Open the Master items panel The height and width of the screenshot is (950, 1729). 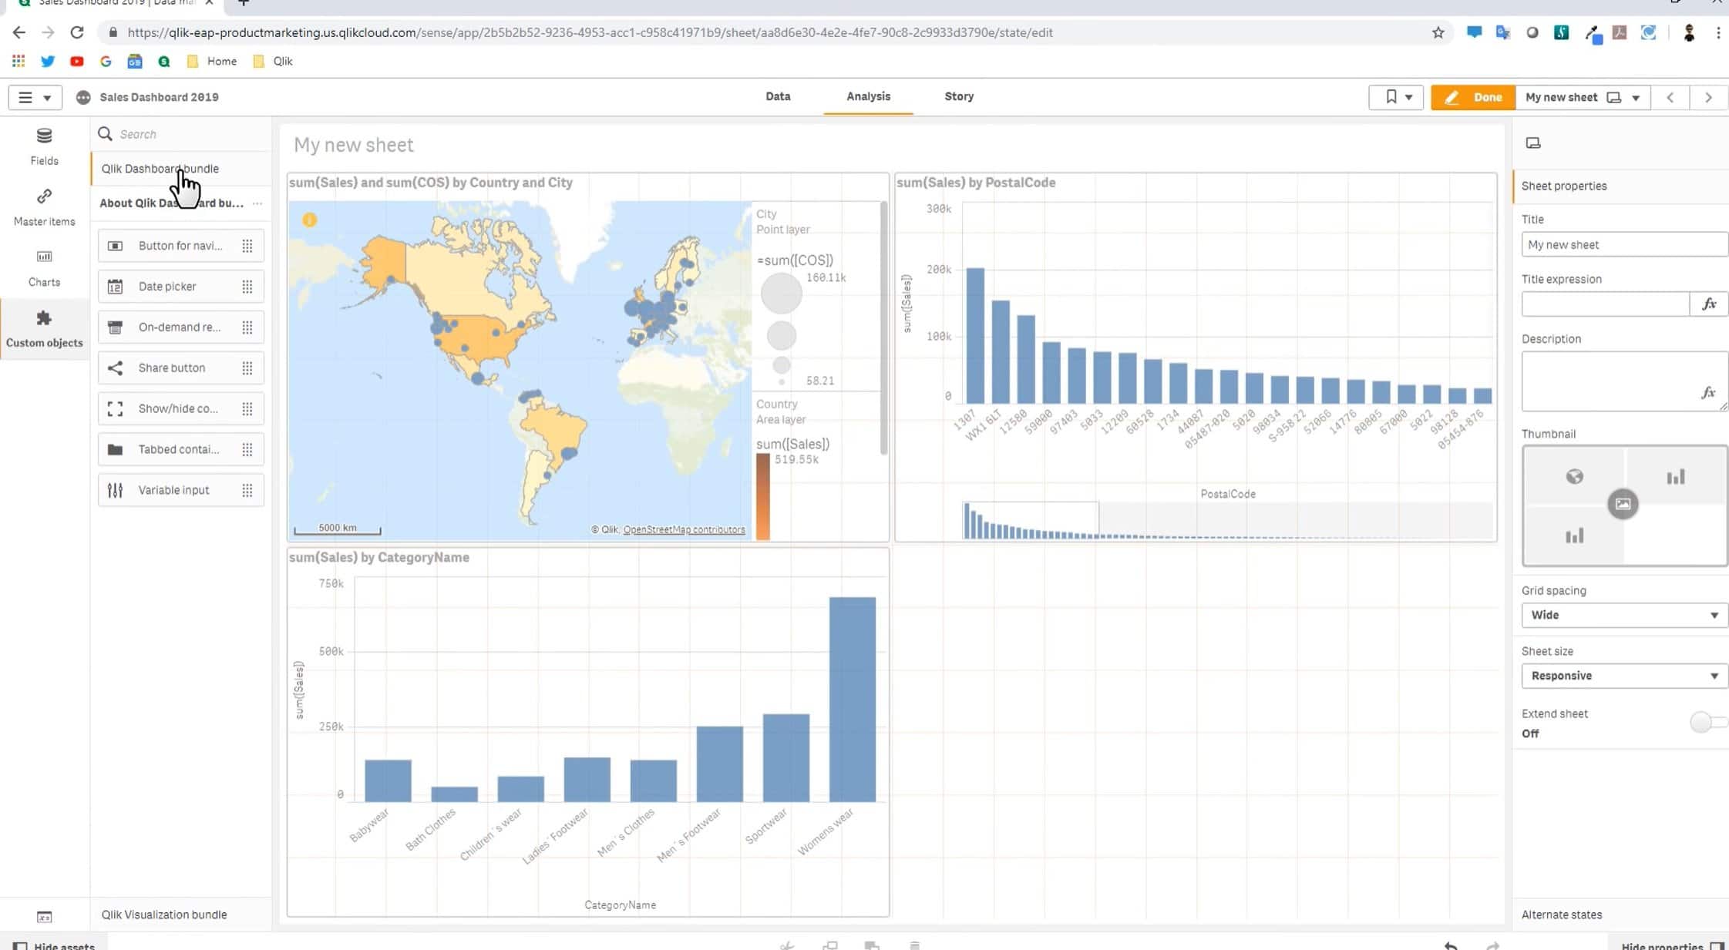(44, 207)
